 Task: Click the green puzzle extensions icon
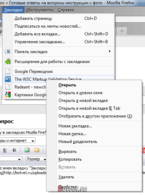click(x=8, y=62)
